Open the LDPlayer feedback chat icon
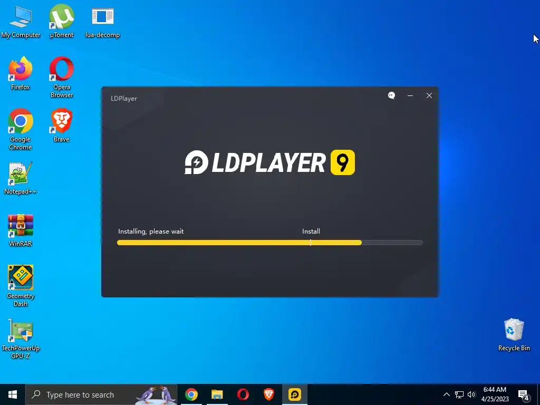 pos(392,95)
